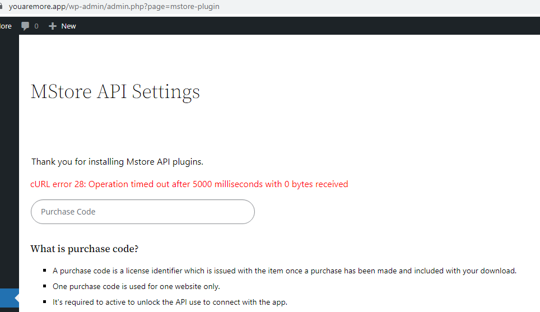Click the lock icon in address bar
Viewport: 540px width, 312px height.
pyautogui.click(x=1, y=7)
